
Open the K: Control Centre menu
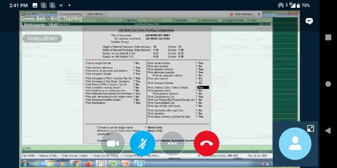click(208, 20)
